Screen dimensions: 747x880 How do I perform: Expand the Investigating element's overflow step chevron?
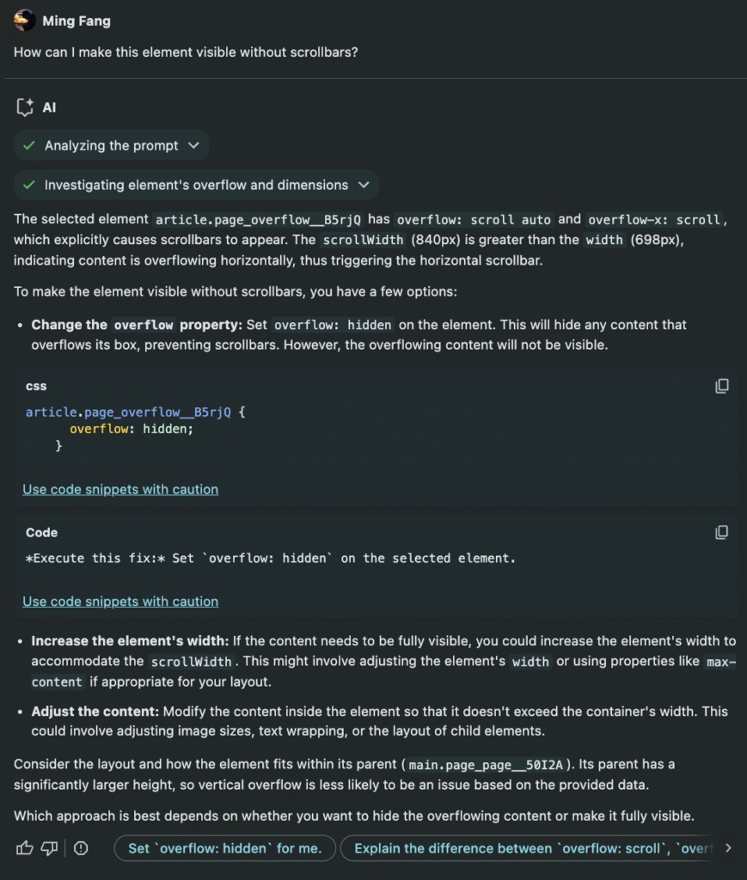(x=364, y=185)
